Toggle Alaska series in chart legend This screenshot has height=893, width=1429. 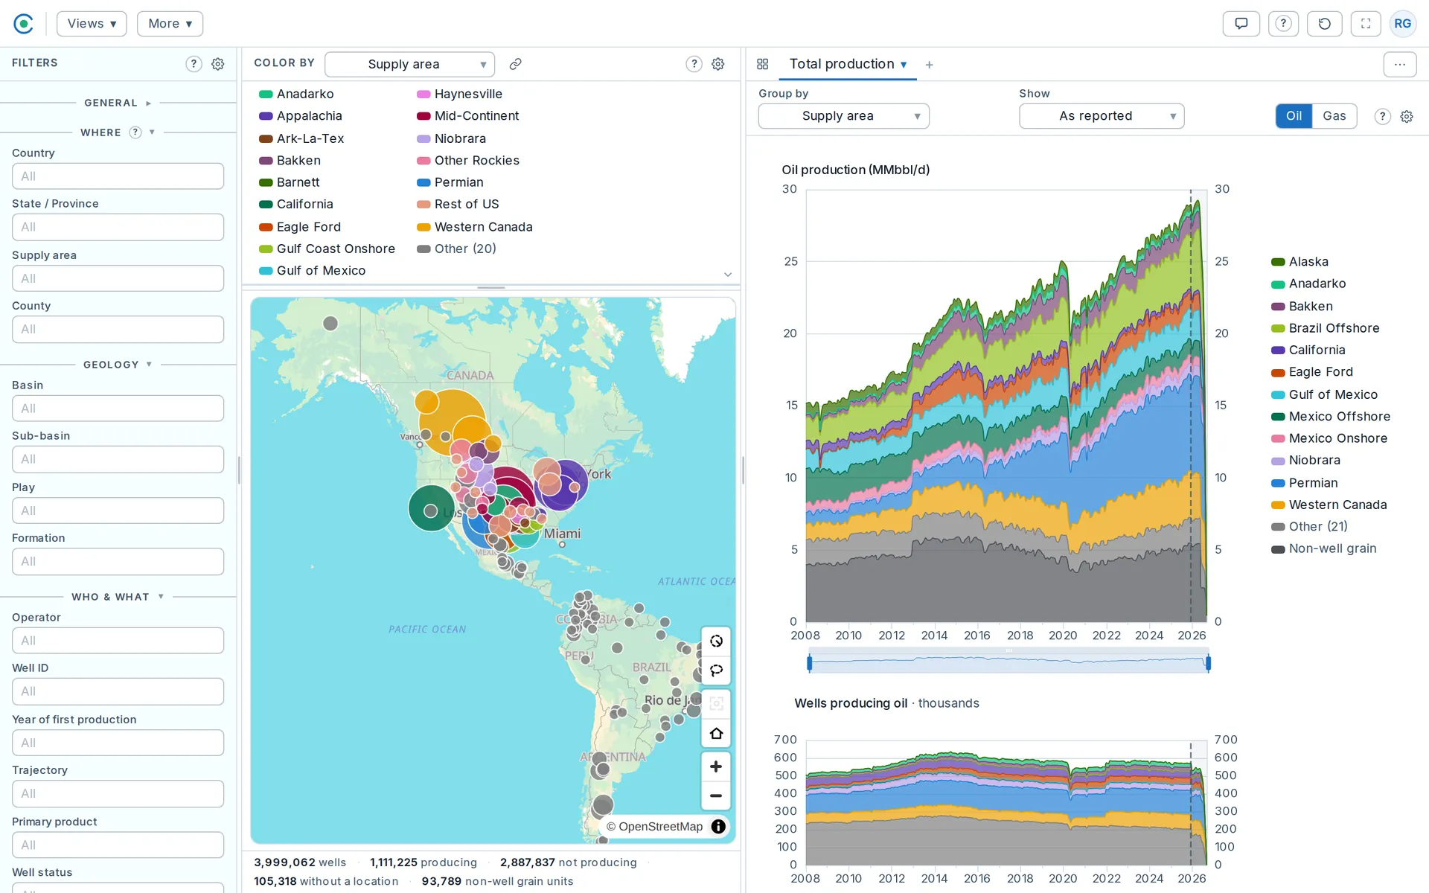1299,262
